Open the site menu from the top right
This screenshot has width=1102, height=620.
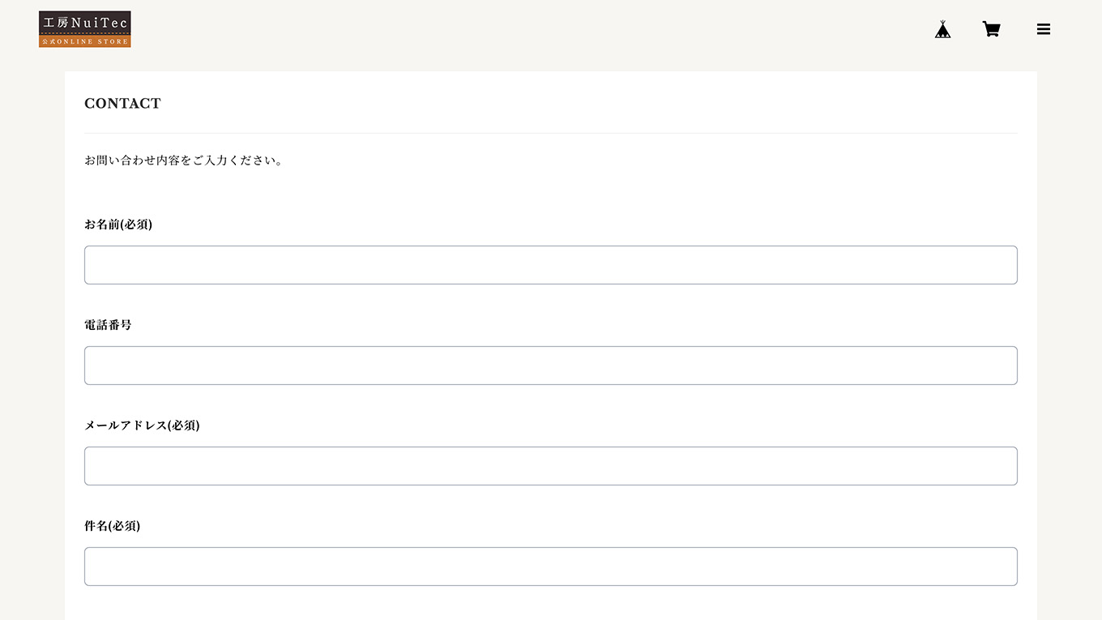click(1043, 28)
